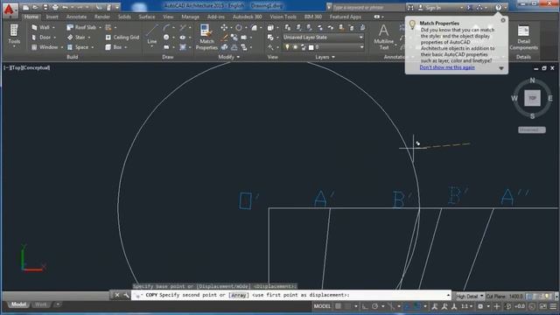Open the Wall tool dropdown arrow

click(54, 27)
